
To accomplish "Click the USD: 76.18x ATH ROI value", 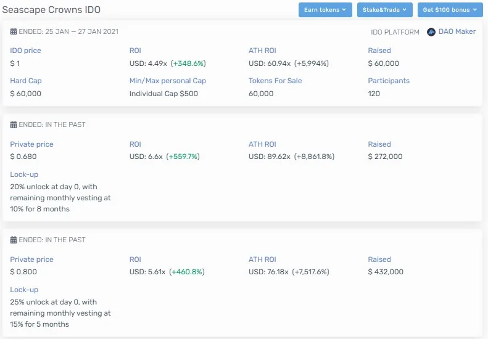I will pyautogui.click(x=268, y=272).
